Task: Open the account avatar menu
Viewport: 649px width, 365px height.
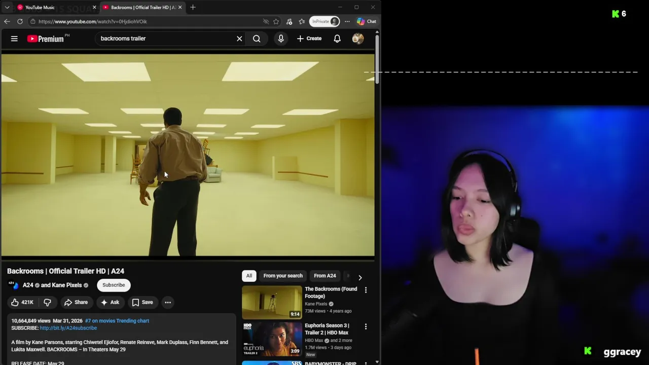Action: tap(358, 39)
